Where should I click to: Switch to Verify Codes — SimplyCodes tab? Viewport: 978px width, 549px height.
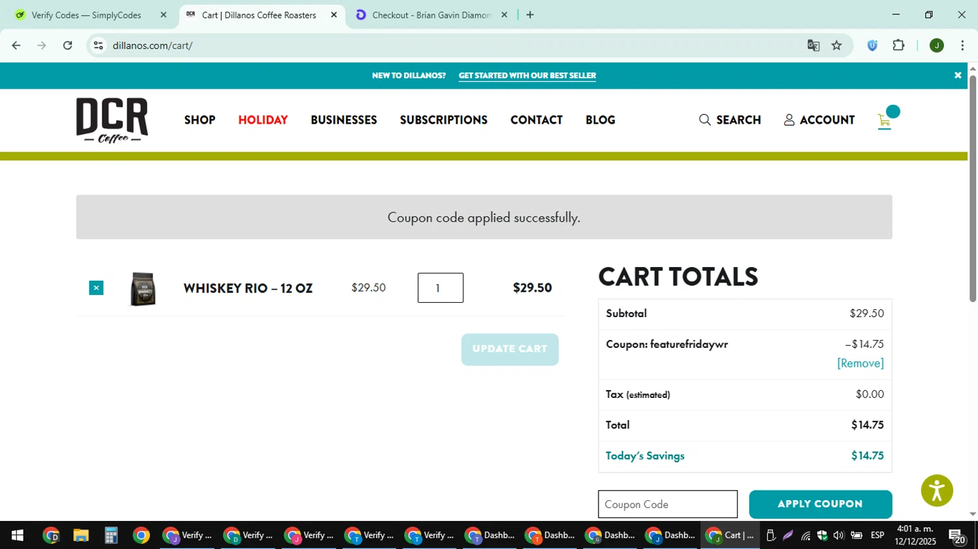point(86,15)
